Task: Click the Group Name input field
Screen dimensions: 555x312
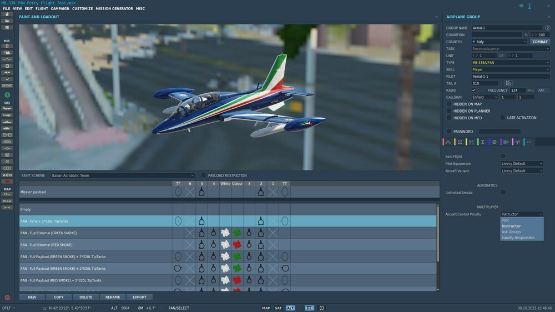Action: click(x=507, y=28)
